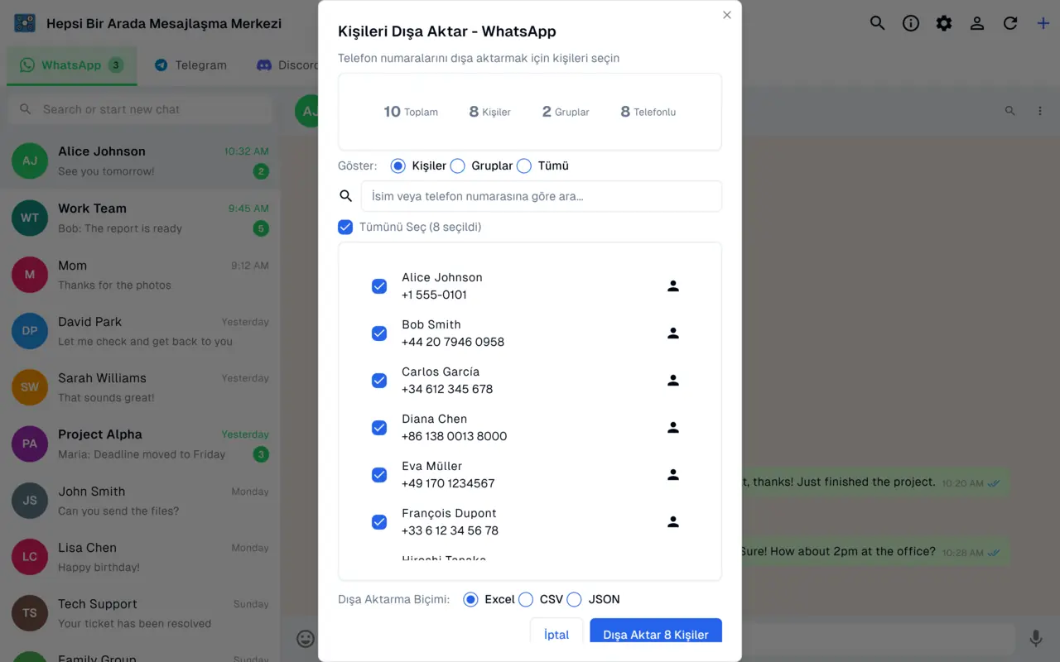Image resolution: width=1060 pixels, height=662 pixels.
Task: Open the John Smith chat
Action: (140, 501)
